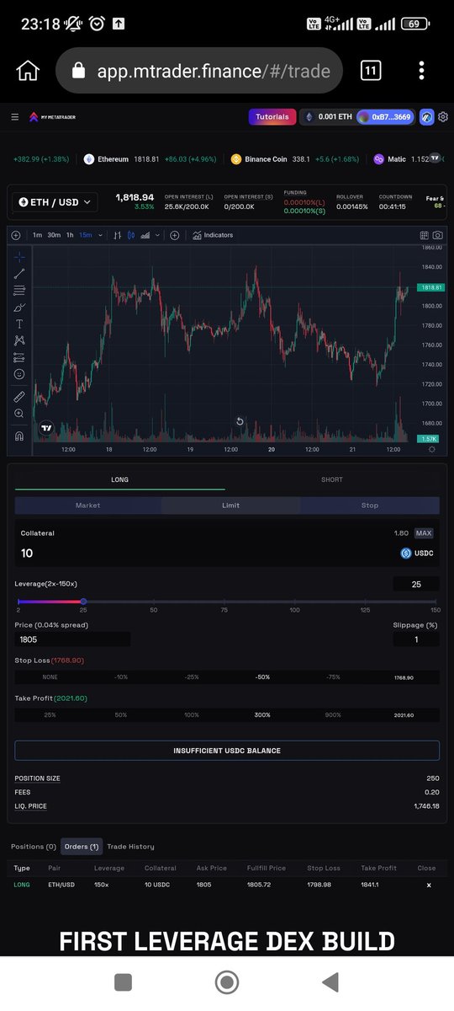Take chart snapshot with camera icon
Image resolution: width=454 pixels, height=1011 pixels.
pyautogui.click(x=438, y=235)
